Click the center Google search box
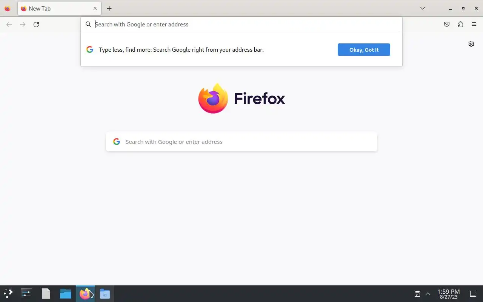483x302 pixels. click(x=241, y=142)
